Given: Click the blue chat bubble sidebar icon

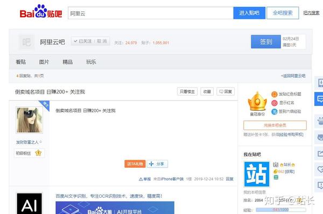Looking at the screenshot, I should pyautogui.click(x=319, y=99).
